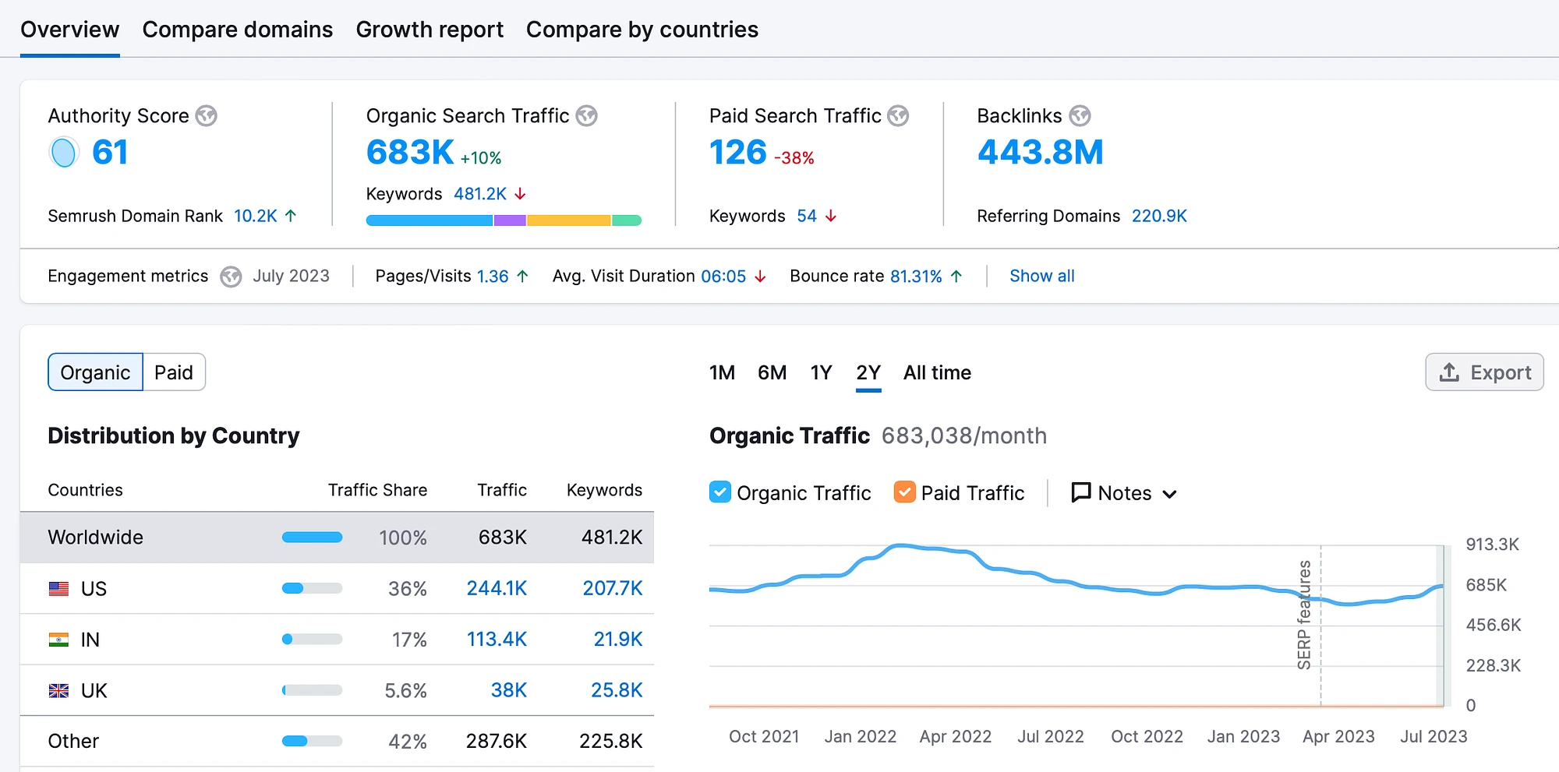The image size is (1559, 772).
Task: Switch to the Growth report tab
Action: 430,30
